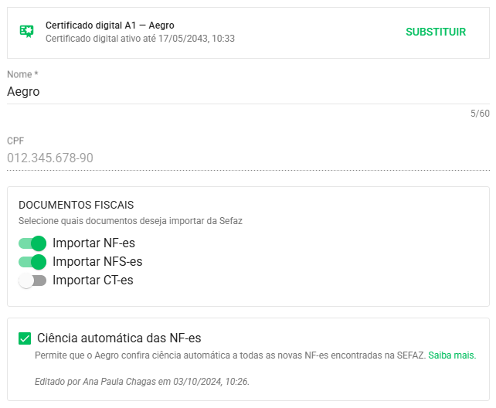Enable the Importar CT-es toggle
This screenshot has height=408, width=496.
[32, 280]
